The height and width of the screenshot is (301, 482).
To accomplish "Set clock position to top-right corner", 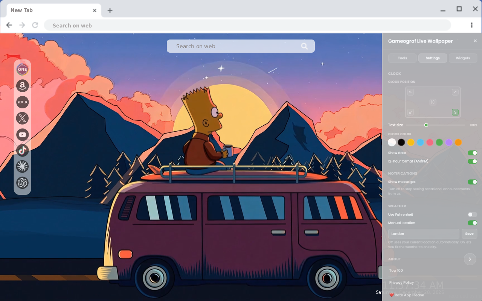I will point(455,92).
